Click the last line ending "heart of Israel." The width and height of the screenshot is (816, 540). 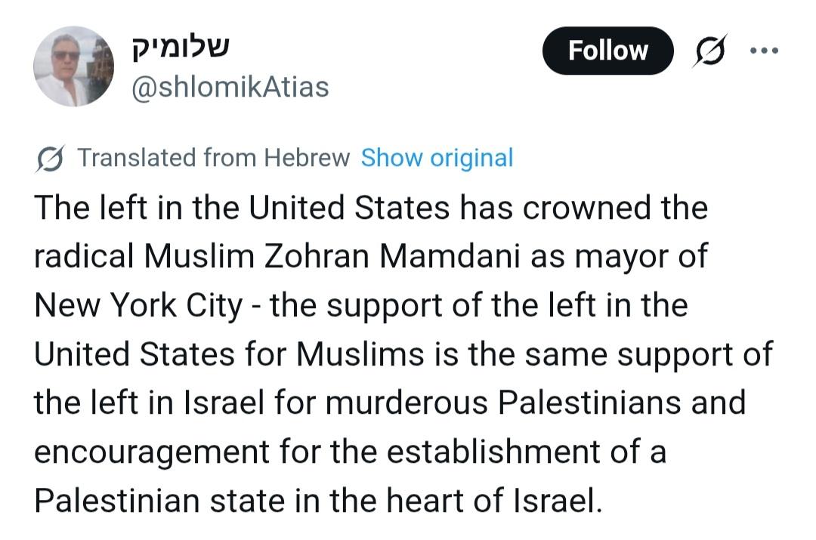click(x=317, y=501)
